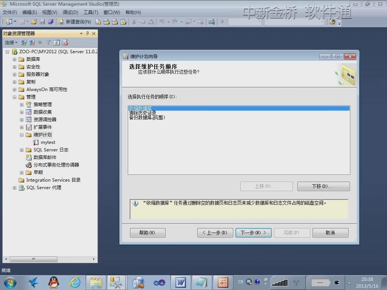This screenshot has width=387, height=290.
Task: Open the 视图(V) menu
Action: click(50, 12)
